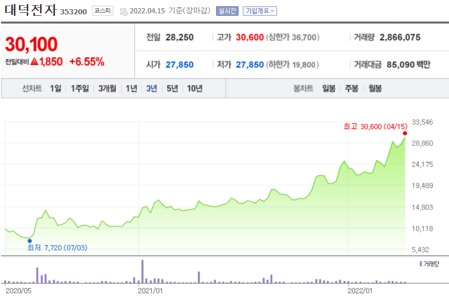The image size is (449, 298).
Task: Show the 10년 chart period
Action: [x=194, y=88]
